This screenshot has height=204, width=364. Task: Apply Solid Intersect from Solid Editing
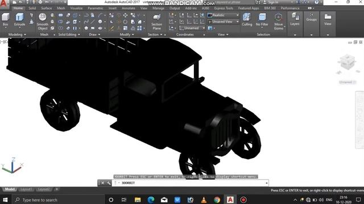61,28
